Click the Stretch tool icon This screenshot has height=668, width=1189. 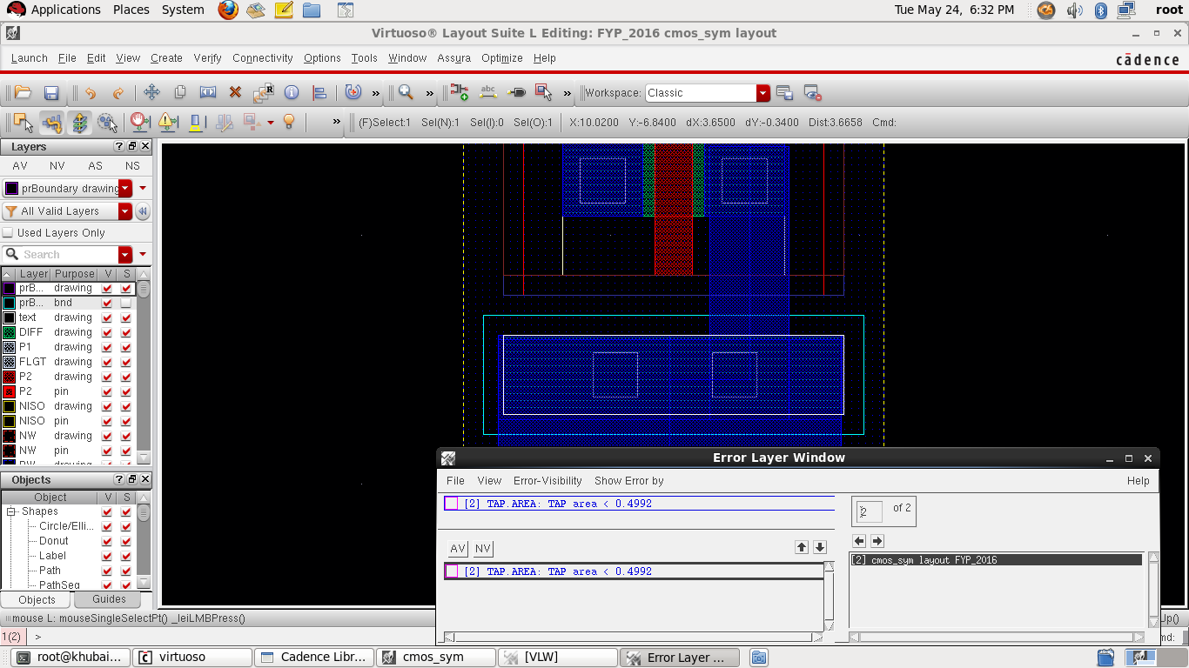click(207, 93)
